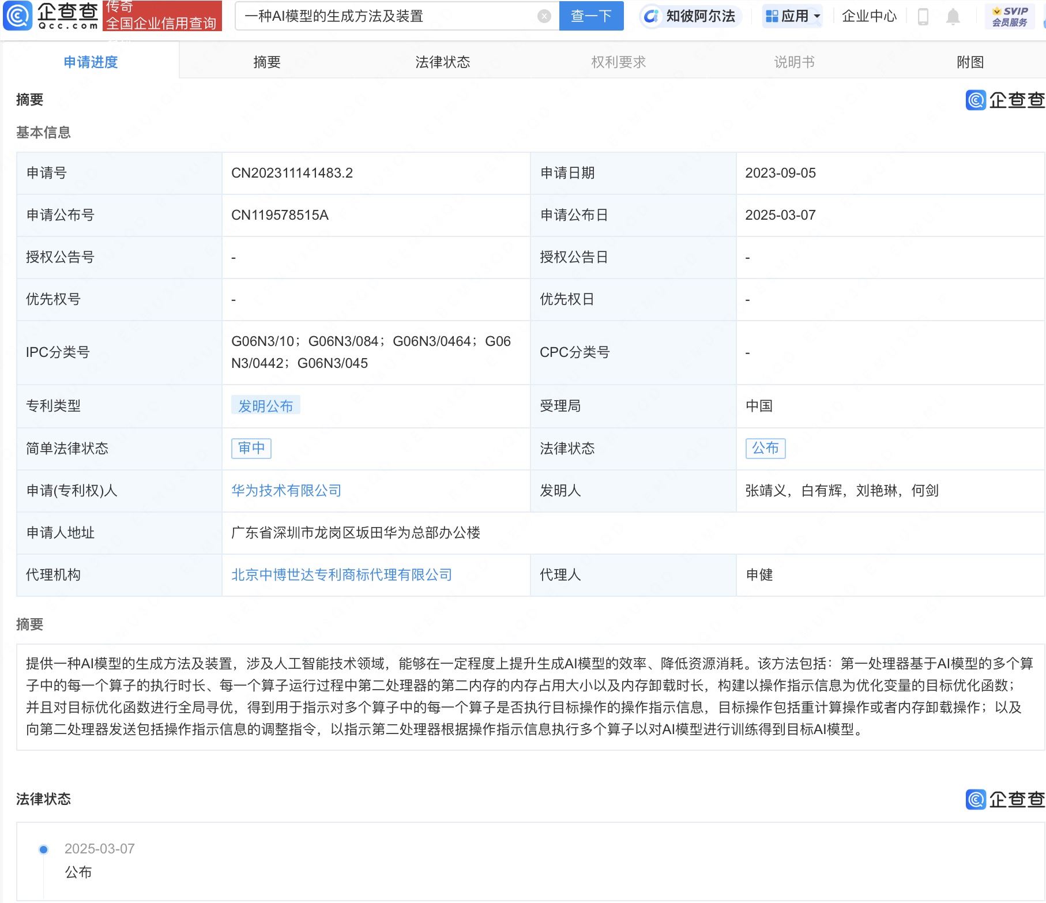
Task: Click the 应用 grid icon in header
Action: tap(770, 16)
